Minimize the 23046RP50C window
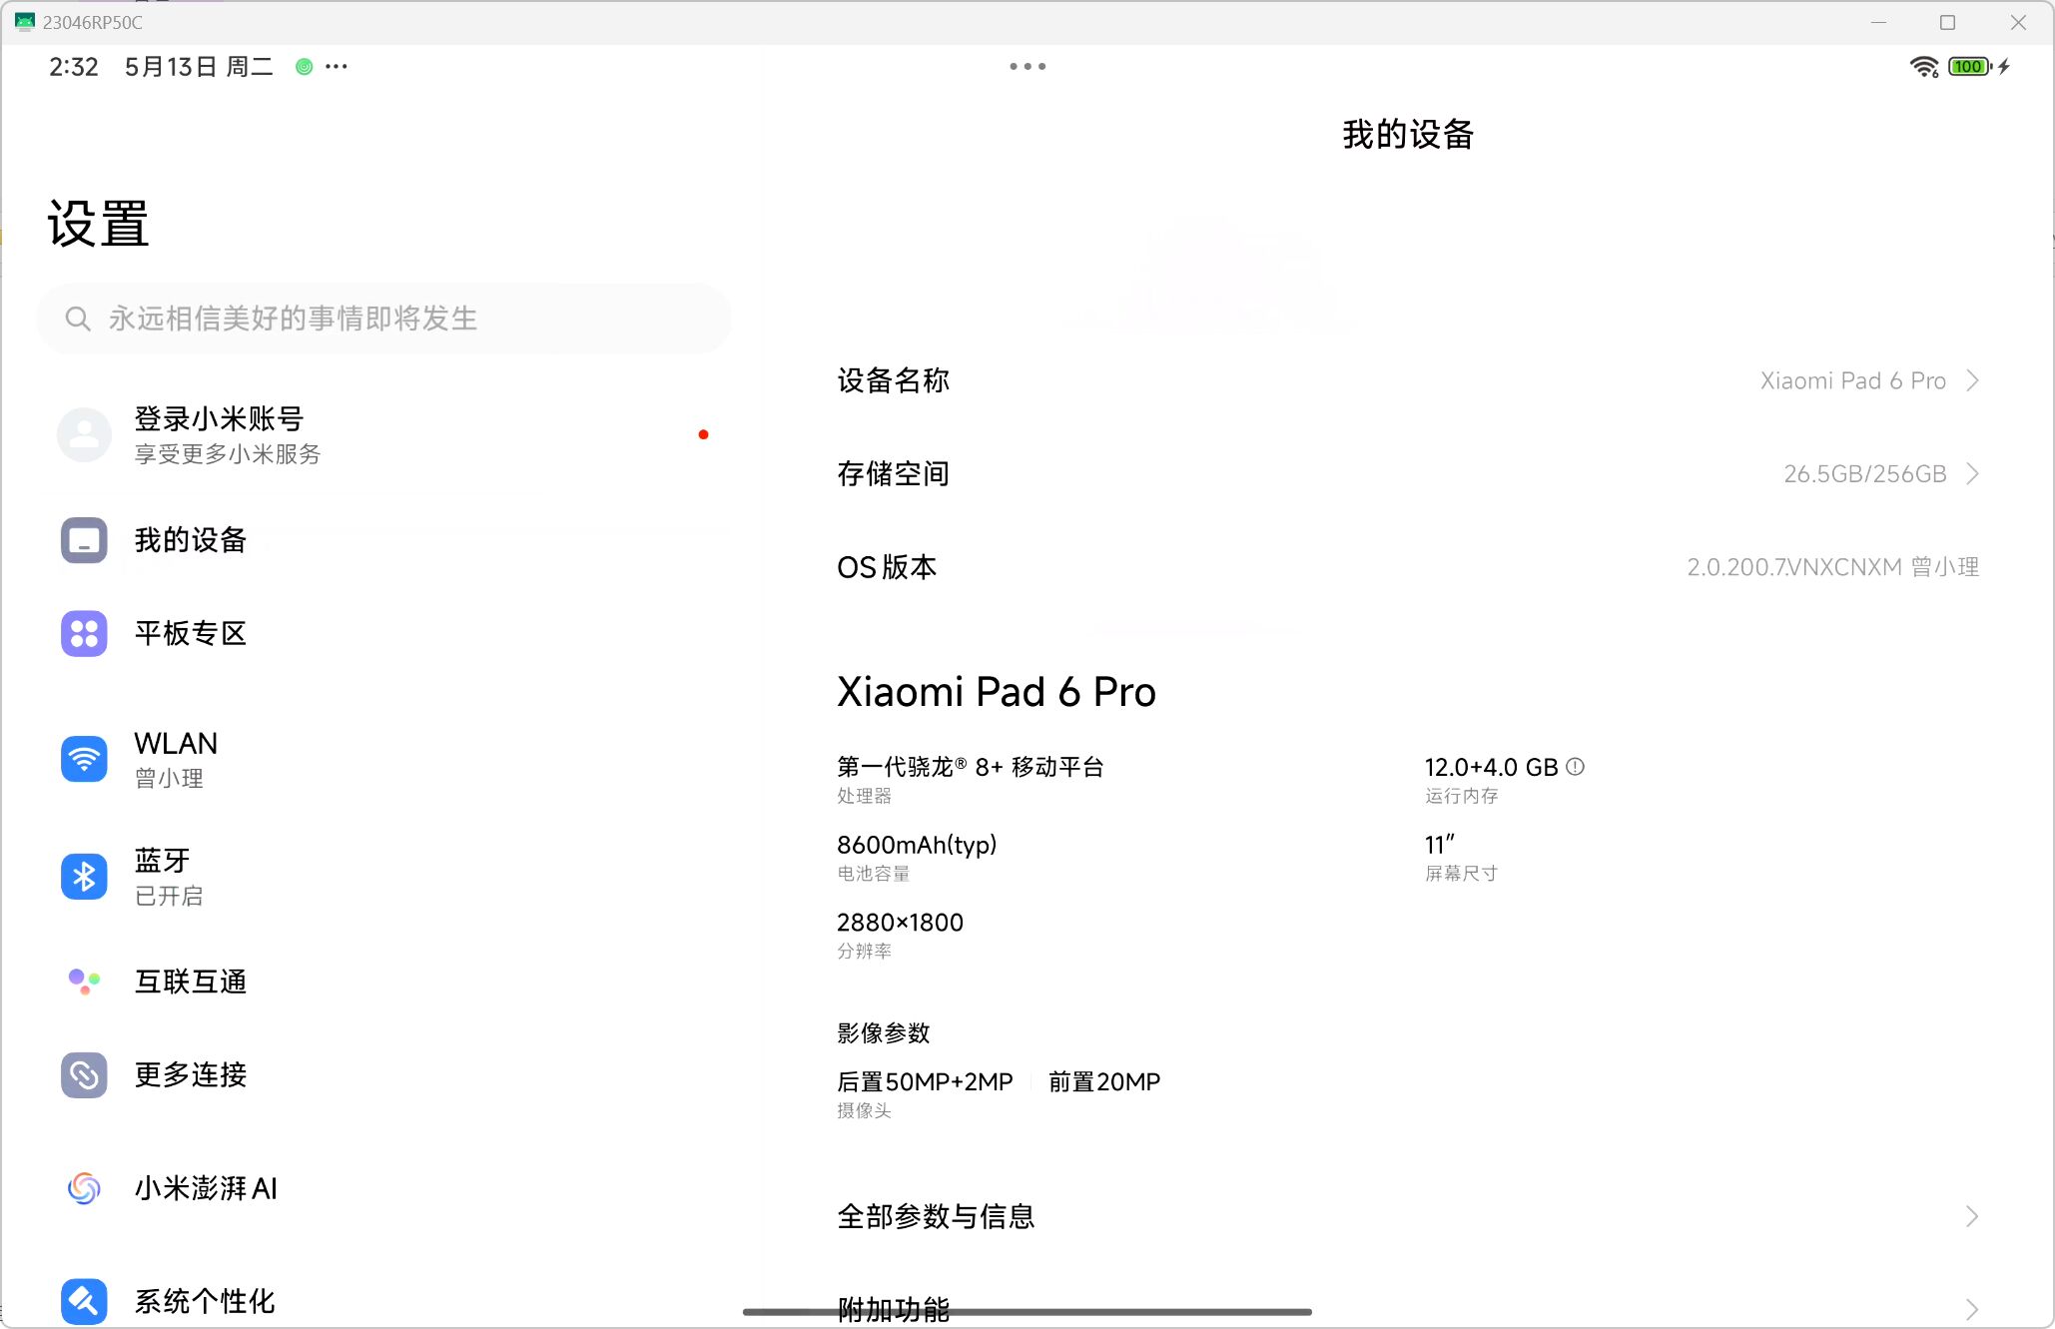Image resolution: width=2055 pixels, height=1329 pixels. [1878, 22]
